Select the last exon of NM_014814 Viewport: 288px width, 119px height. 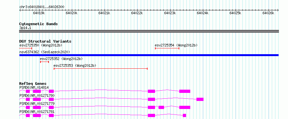185,91
